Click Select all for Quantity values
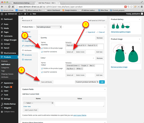144x123 pixels. [x=70, y=52]
